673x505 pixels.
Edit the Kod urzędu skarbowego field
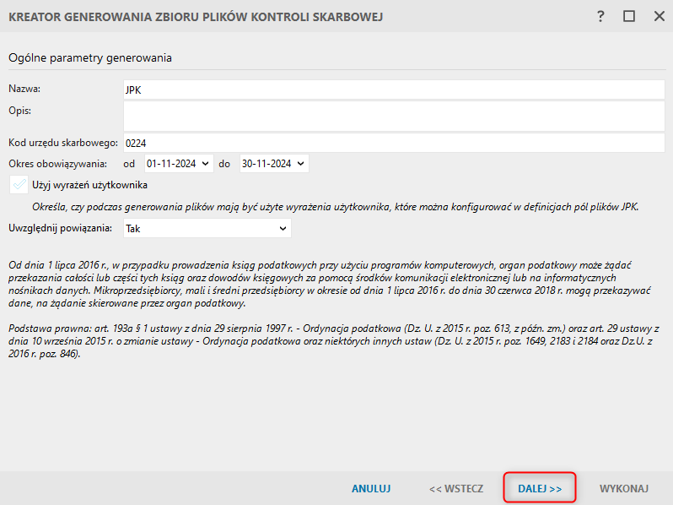tap(394, 143)
